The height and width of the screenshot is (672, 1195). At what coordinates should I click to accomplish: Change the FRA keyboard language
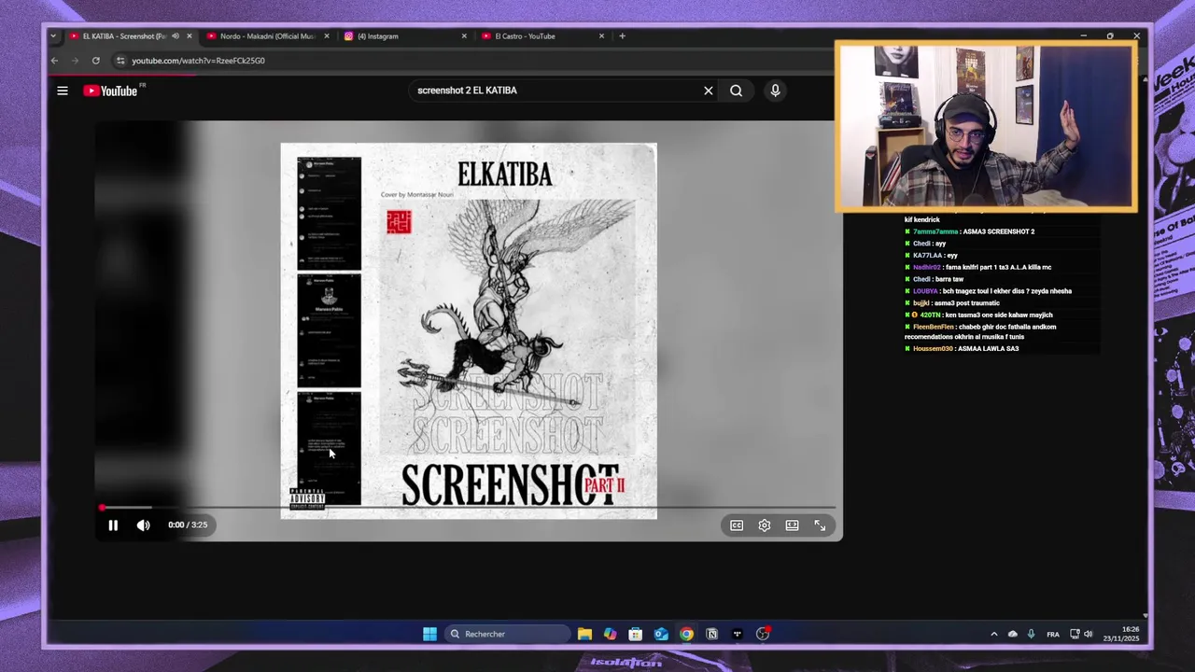[x=1053, y=634]
